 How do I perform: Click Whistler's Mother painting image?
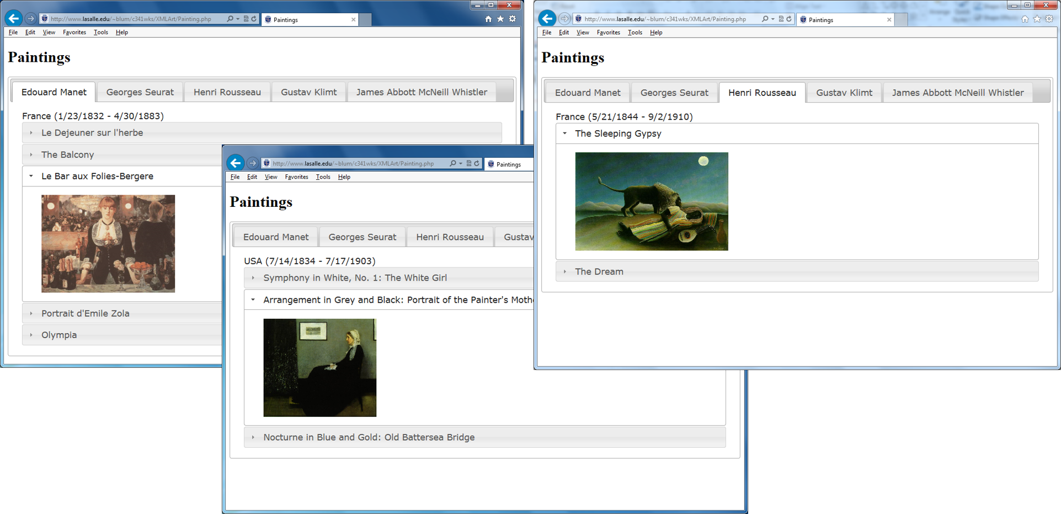320,367
